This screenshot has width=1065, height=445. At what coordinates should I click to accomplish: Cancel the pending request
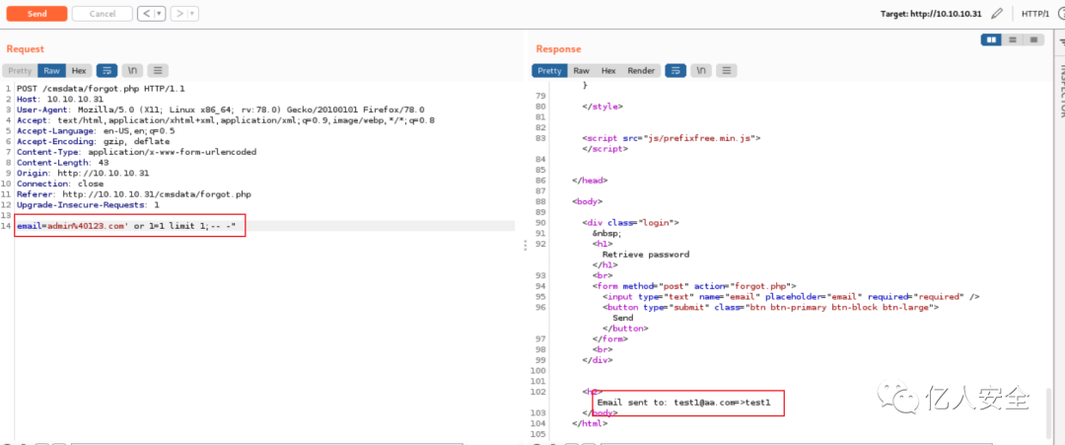point(102,14)
